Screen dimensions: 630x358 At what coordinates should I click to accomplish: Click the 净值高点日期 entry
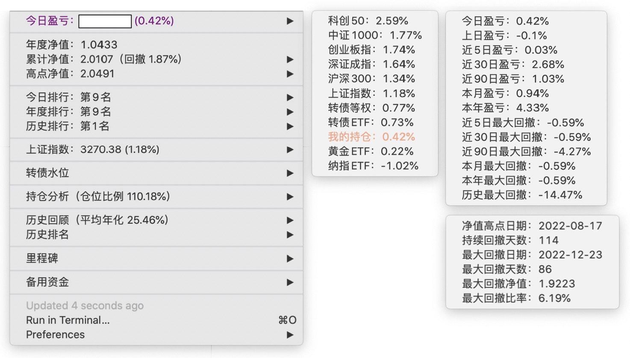point(532,226)
